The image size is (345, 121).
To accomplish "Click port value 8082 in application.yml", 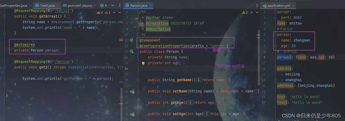I will pyautogui.click(x=298, y=18).
